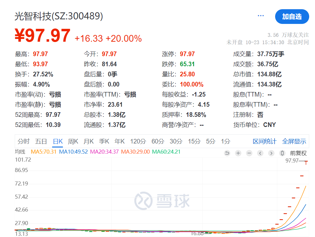Toggle the candlestick style icon
This screenshot has width=315, height=237.
282,153
